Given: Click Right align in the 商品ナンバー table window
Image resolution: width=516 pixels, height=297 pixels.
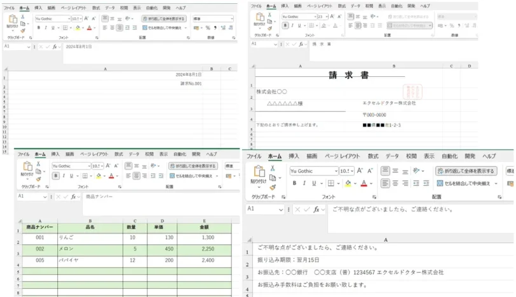Looking at the screenshot, I should coord(144,176).
